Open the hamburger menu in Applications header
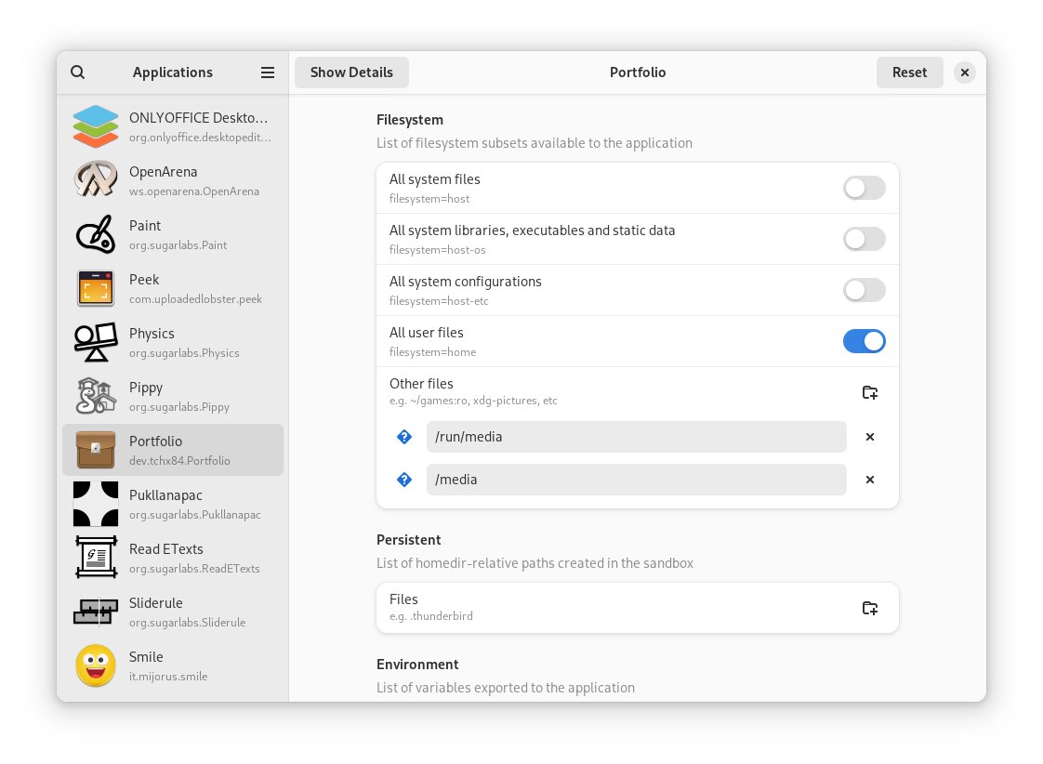Viewport: 1043px width, 764px height. point(268,72)
